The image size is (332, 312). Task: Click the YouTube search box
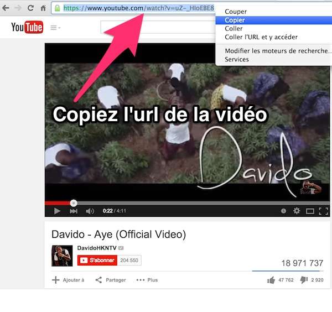(158, 27)
